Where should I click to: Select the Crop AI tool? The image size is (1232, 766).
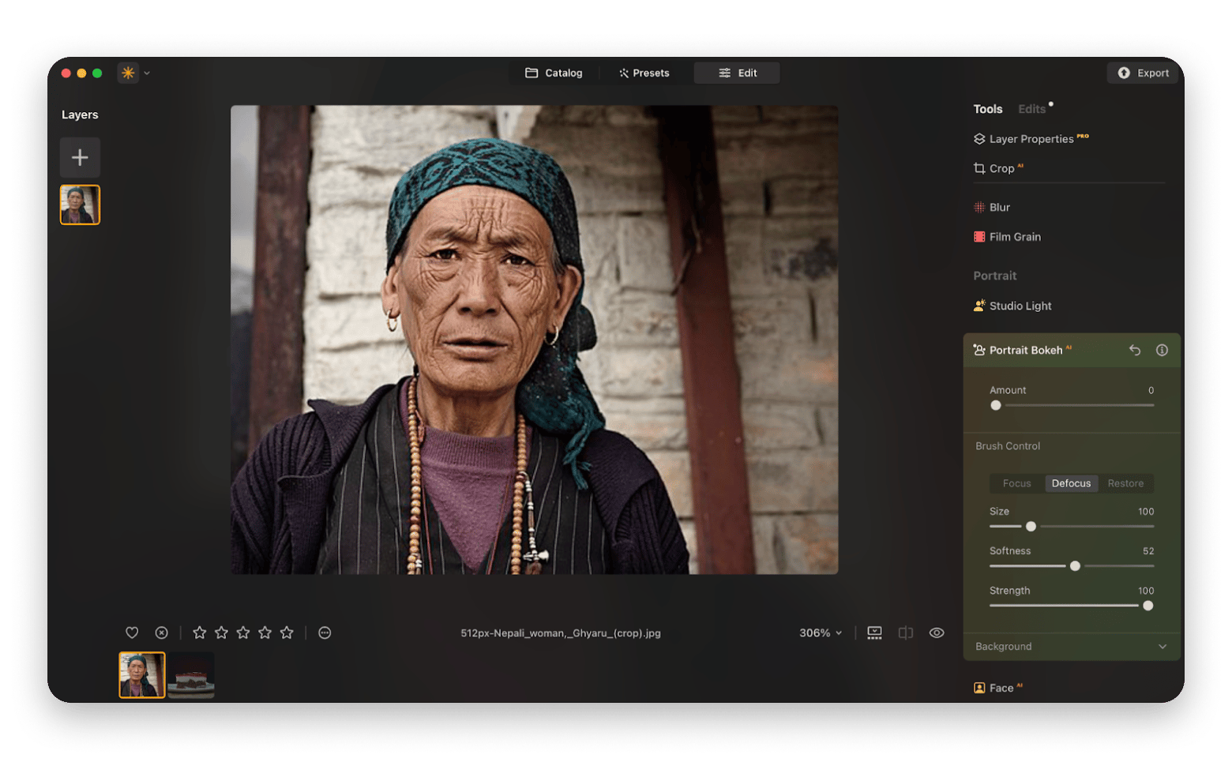(1000, 168)
